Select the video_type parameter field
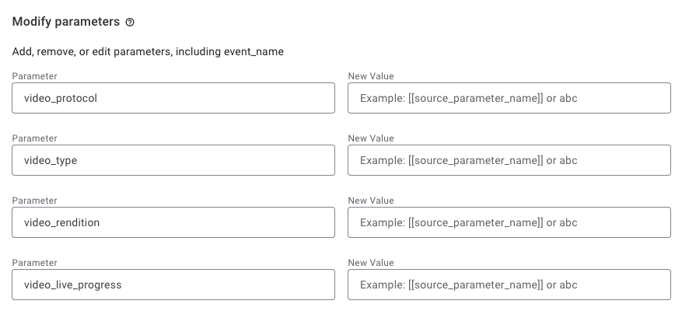This screenshot has height=311, width=682. [173, 160]
